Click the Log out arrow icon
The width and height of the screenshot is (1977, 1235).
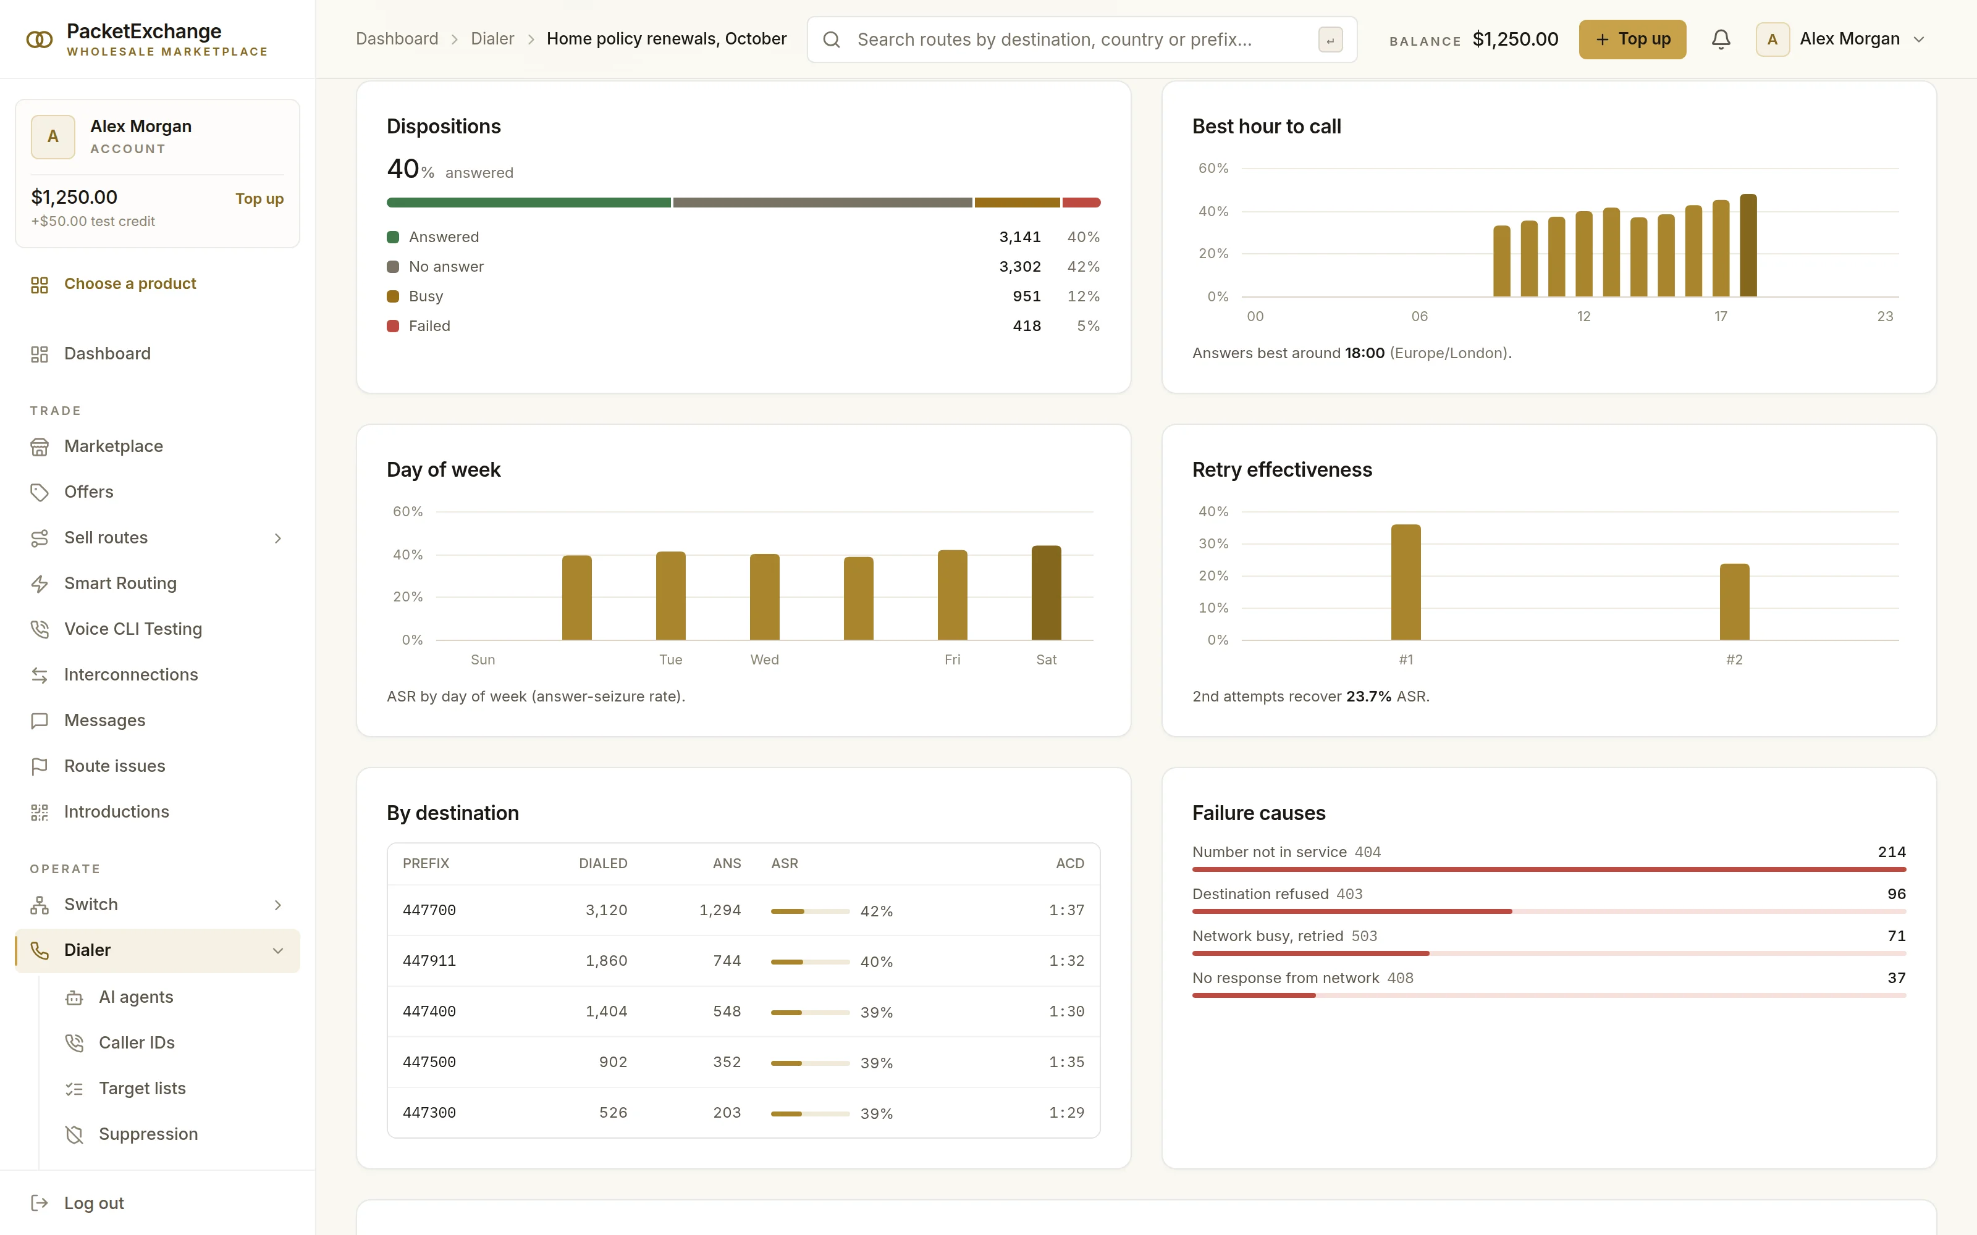click(x=39, y=1203)
